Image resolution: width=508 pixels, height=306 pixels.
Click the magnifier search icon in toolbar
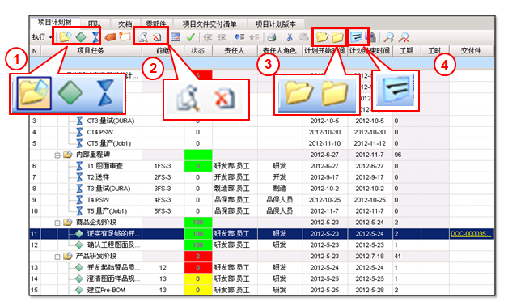[388, 37]
